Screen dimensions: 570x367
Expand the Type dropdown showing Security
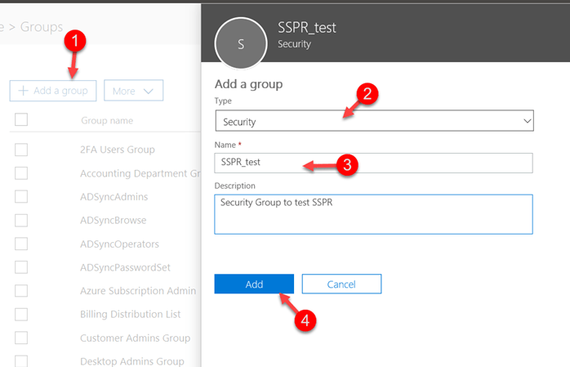[373, 122]
